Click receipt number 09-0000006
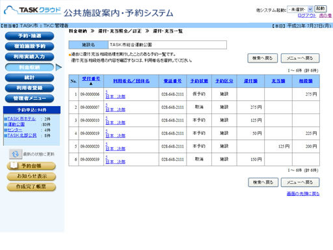 (90, 94)
